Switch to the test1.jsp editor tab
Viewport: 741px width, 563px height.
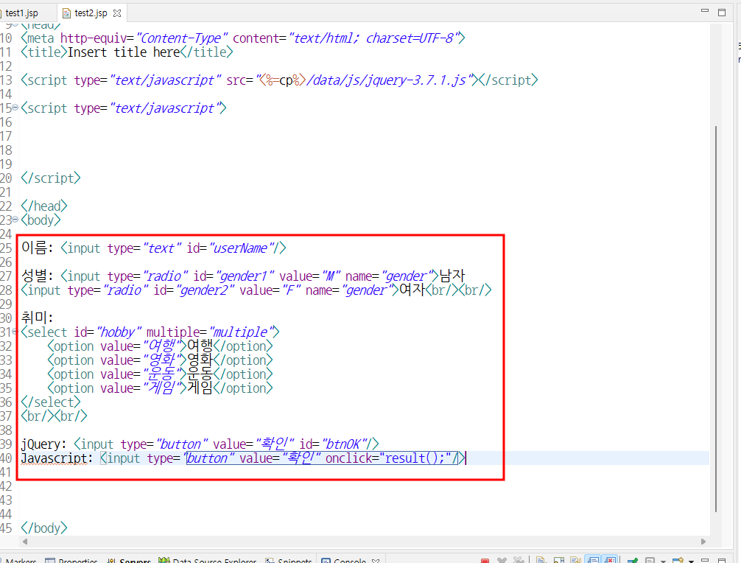pos(22,13)
